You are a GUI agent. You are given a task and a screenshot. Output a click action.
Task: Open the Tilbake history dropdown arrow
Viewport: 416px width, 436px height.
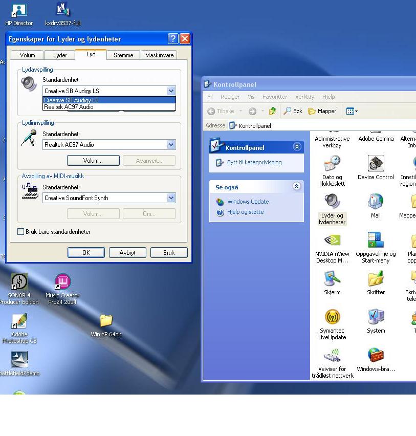(240, 111)
